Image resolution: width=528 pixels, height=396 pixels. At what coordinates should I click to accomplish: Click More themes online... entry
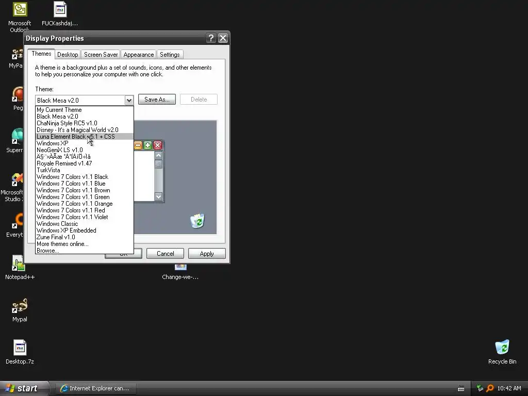tap(85, 244)
